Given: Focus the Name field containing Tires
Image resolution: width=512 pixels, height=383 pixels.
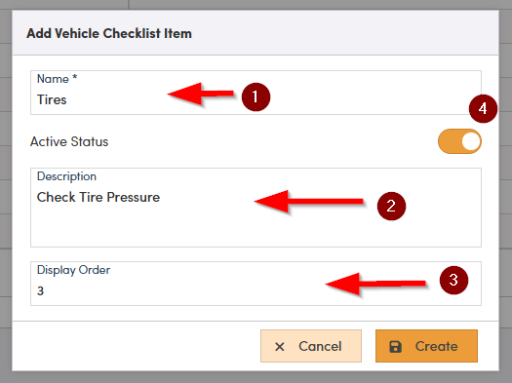Looking at the screenshot, I should 256,93.
